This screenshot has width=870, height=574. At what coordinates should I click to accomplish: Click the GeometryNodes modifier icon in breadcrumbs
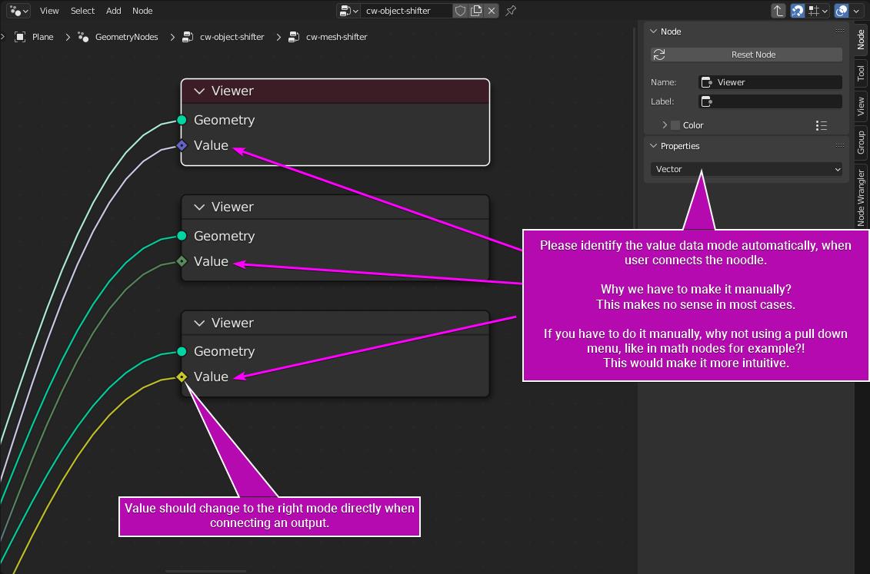pyautogui.click(x=83, y=37)
